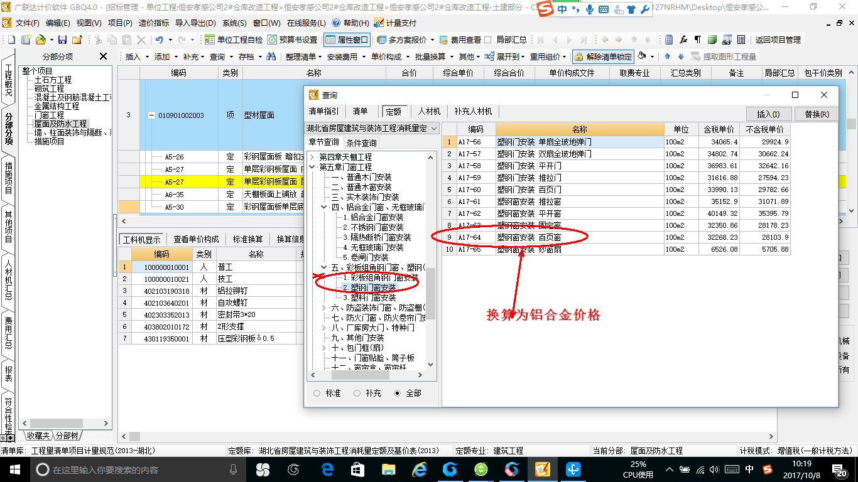858x482 pixels.
Task: Click the 单位工程自检 self-check tool
Action: (x=234, y=40)
